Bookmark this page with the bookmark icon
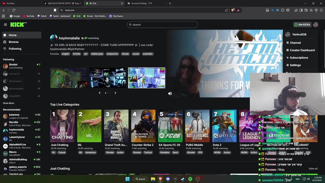 click(55, 10)
